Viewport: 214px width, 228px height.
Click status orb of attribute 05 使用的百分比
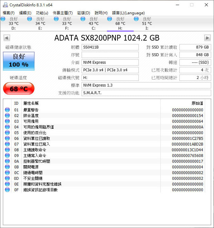(x=7, y=133)
